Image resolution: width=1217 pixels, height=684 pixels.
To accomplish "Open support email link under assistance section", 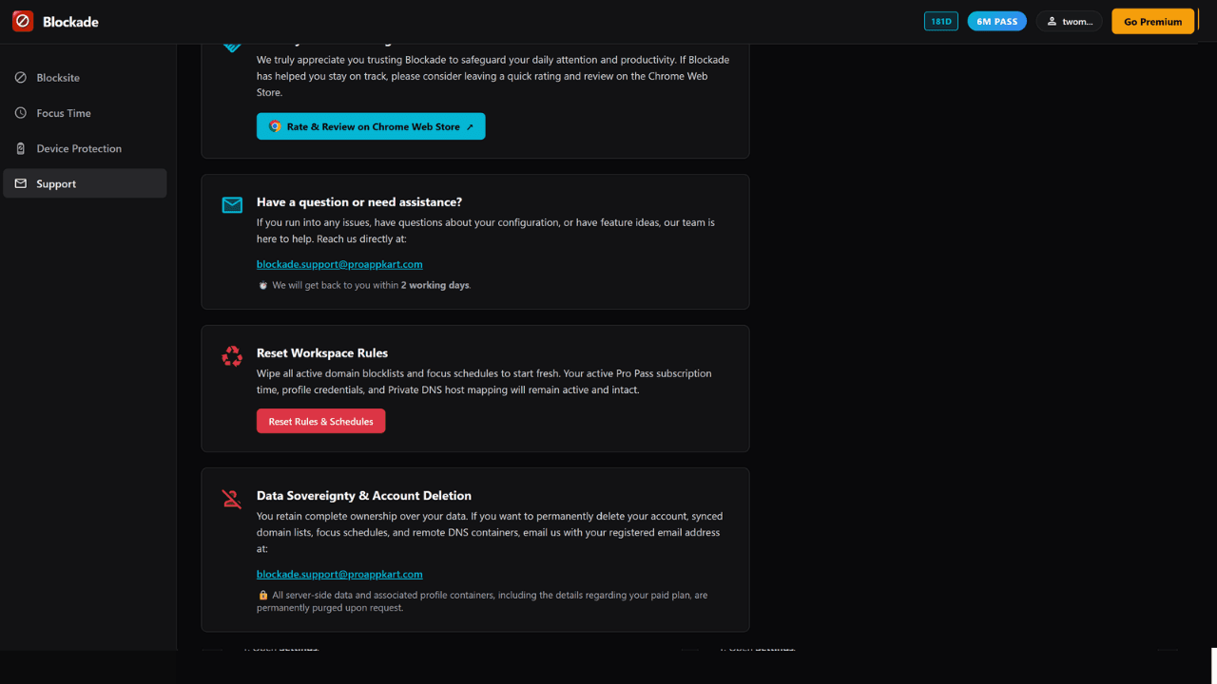I will click(x=339, y=264).
